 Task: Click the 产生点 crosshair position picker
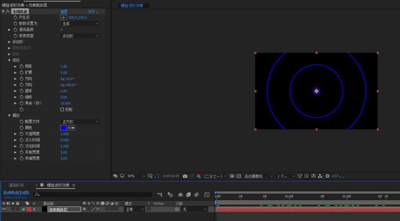click(x=64, y=17)
